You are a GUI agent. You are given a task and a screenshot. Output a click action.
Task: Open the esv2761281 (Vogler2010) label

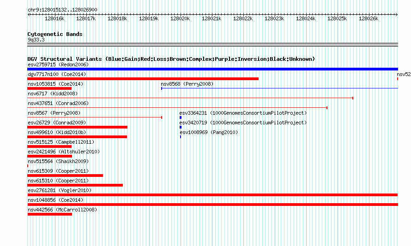(60, 190)
